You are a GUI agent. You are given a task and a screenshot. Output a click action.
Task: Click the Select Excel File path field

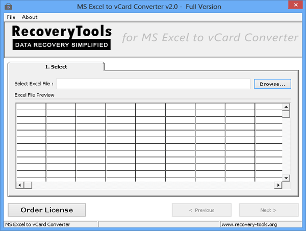click(153, 84)
